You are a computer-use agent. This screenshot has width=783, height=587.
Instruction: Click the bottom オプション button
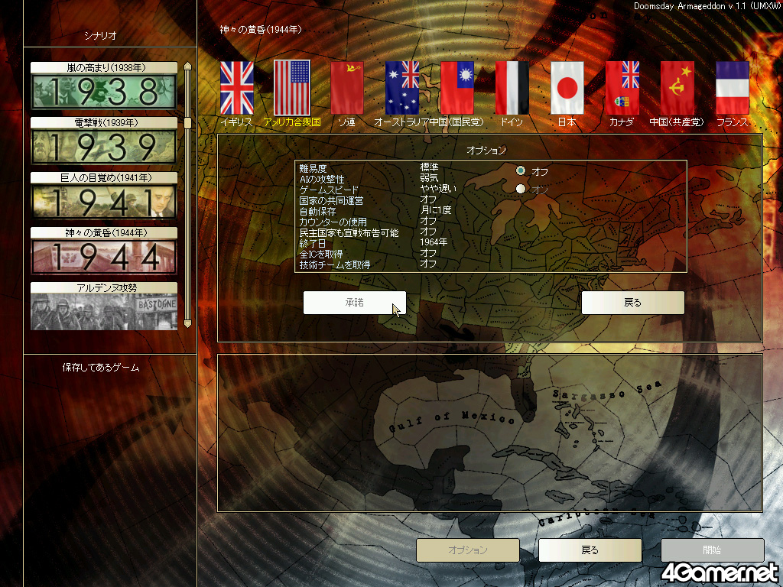coord(468,550)
